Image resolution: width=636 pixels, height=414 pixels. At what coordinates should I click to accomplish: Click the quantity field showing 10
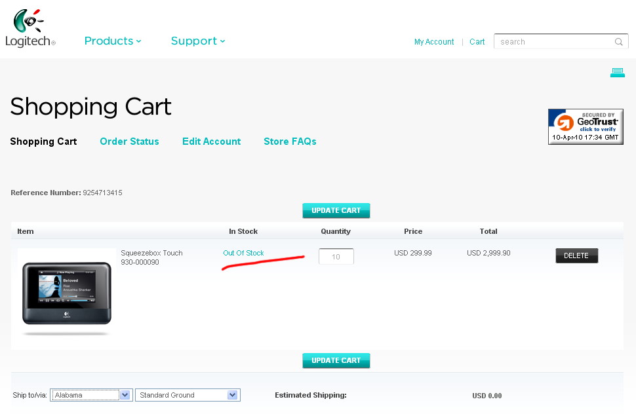[x=336, y=256]
